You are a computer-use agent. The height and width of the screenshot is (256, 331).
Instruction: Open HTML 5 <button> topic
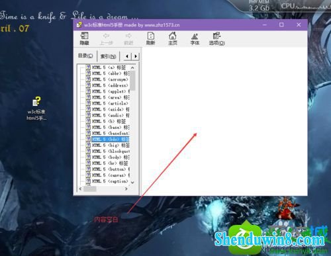pyautogui.click(x=107, y=169)
